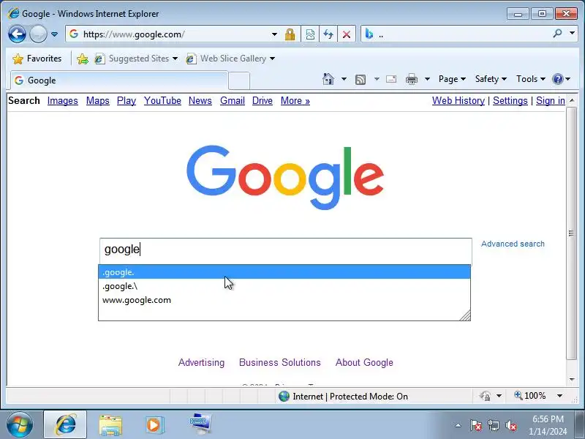Open Google Settings link
This screenshot has width=585, height=439.
[x=510, y=101]
